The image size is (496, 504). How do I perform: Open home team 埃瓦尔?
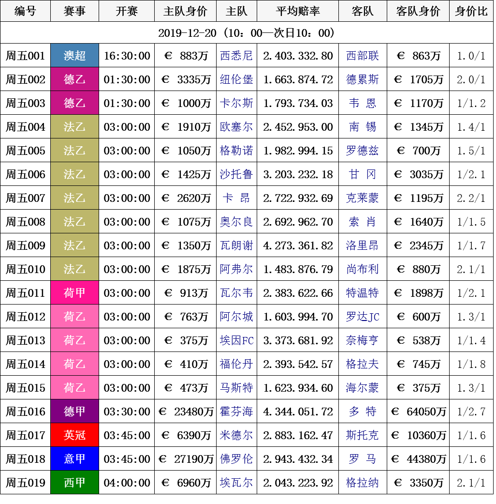[236, 483]
